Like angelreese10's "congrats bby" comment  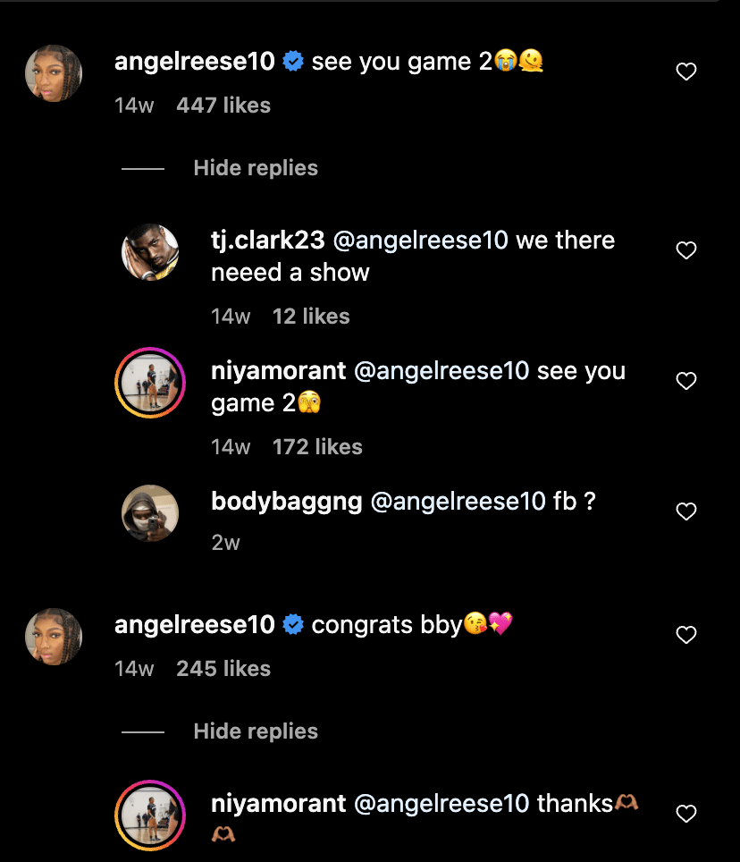(x=686, y=635)
